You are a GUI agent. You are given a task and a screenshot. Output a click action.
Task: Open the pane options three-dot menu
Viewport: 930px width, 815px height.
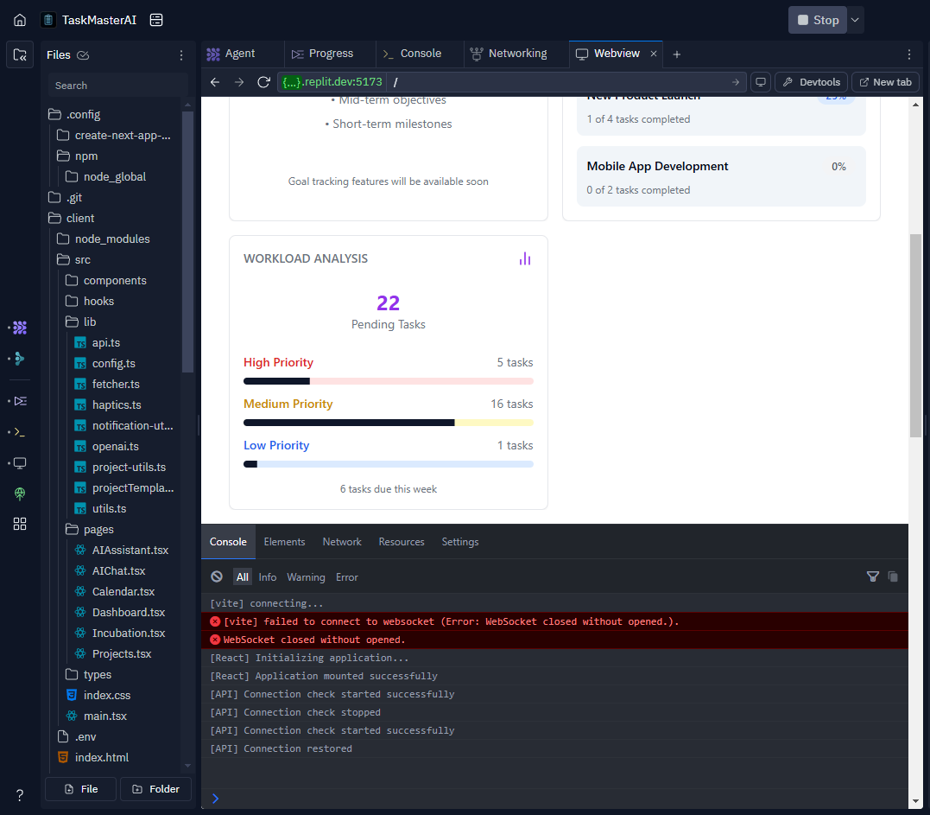[909, 54]
